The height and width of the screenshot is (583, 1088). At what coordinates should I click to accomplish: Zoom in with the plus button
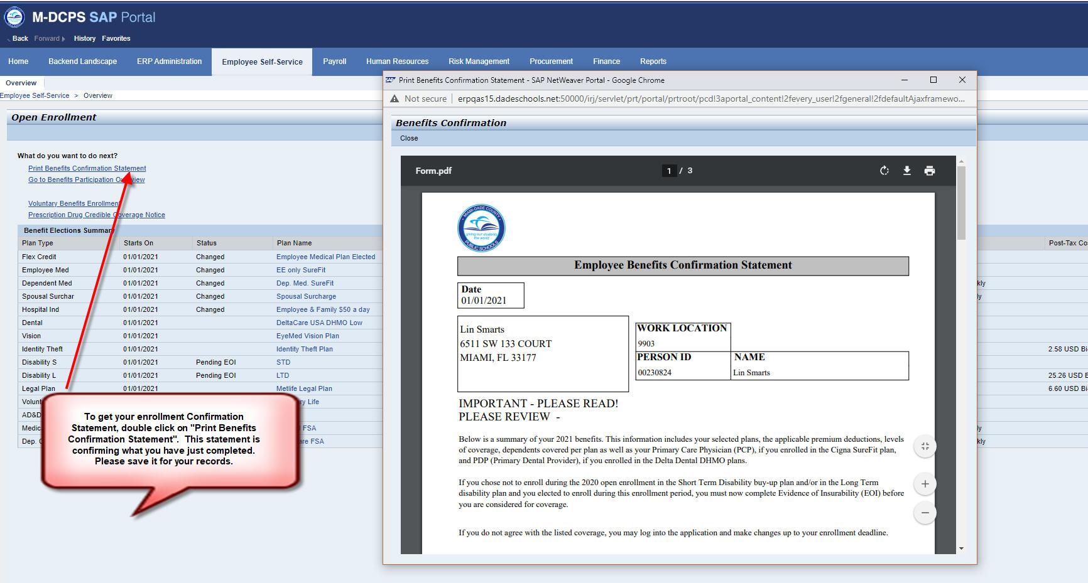click(925, 484)
